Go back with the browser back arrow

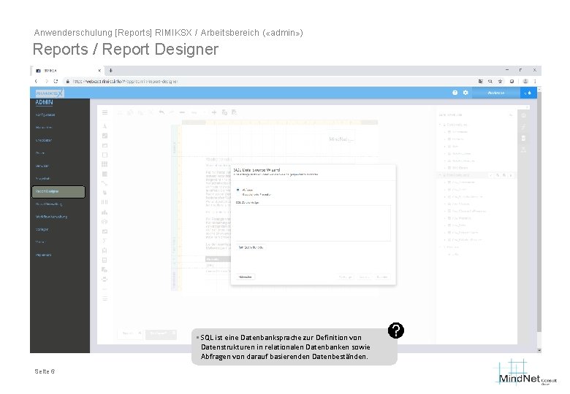coord(36,81)
